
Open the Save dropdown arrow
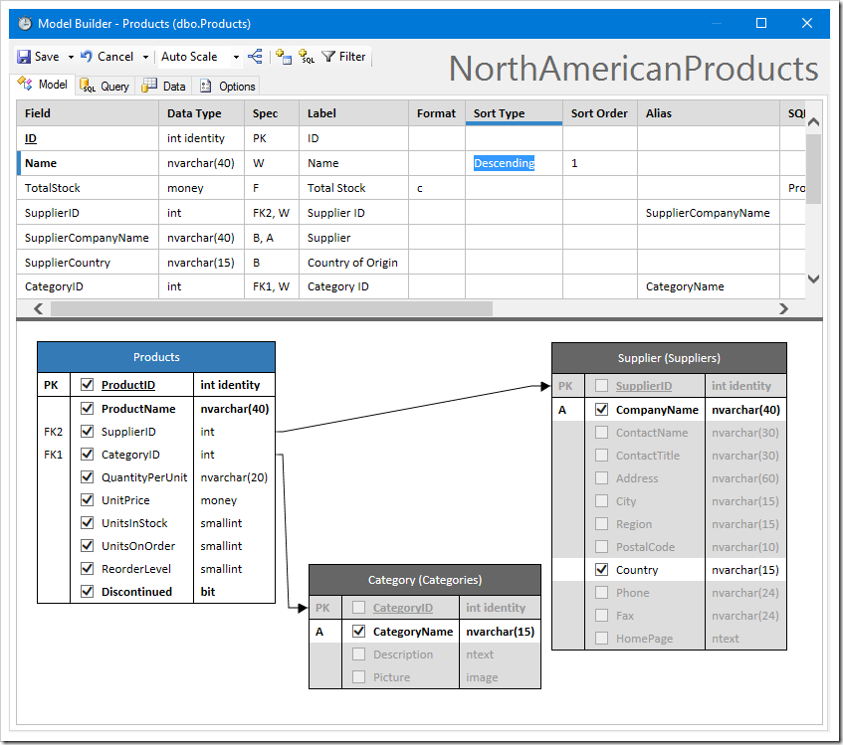pos(71,58)
